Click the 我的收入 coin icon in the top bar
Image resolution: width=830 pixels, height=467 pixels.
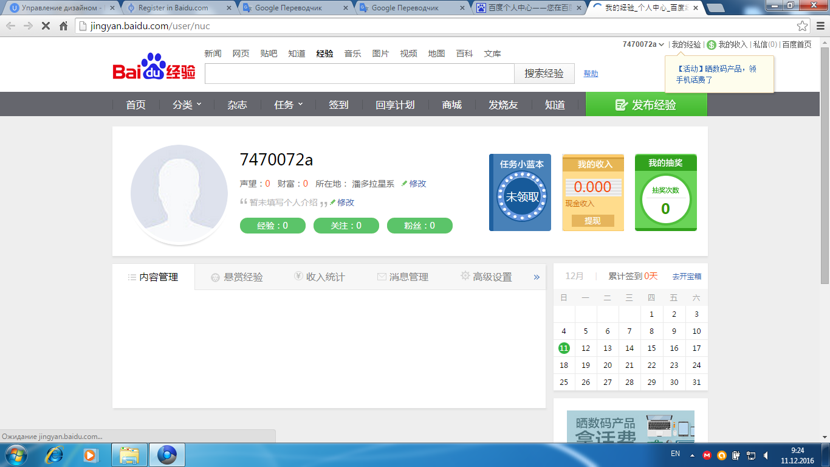[x=712, y=44]
